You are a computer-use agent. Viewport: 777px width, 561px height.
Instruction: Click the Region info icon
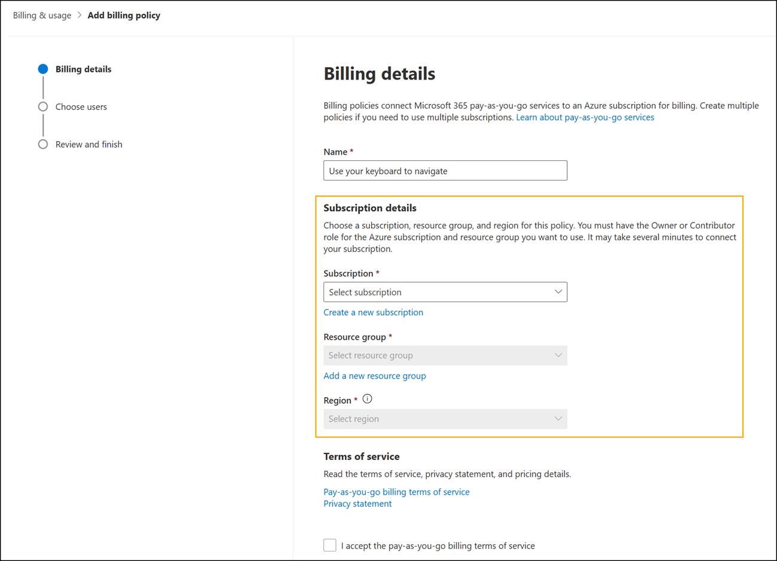pos(367,398)
